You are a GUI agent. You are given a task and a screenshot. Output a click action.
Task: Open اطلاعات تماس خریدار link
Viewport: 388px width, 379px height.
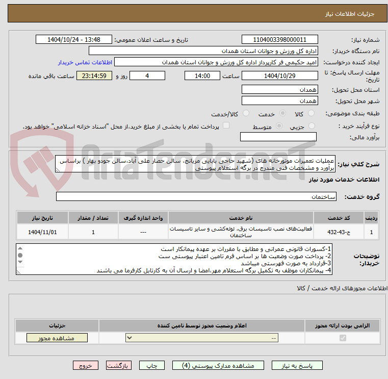[x=85, y=62]
